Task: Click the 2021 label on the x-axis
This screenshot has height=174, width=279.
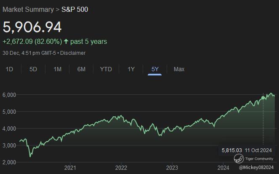Action: [70, 168]
